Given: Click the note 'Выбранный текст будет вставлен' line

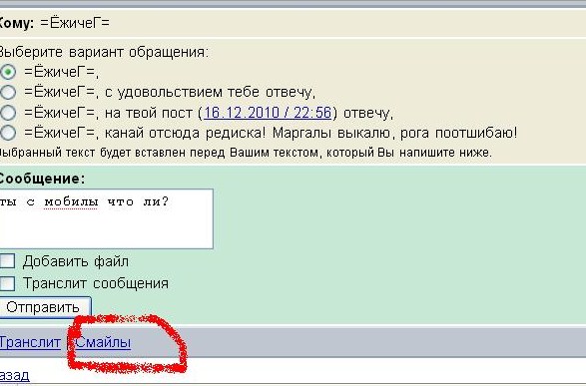Looking at the screenshot, I should coord(245,153).
